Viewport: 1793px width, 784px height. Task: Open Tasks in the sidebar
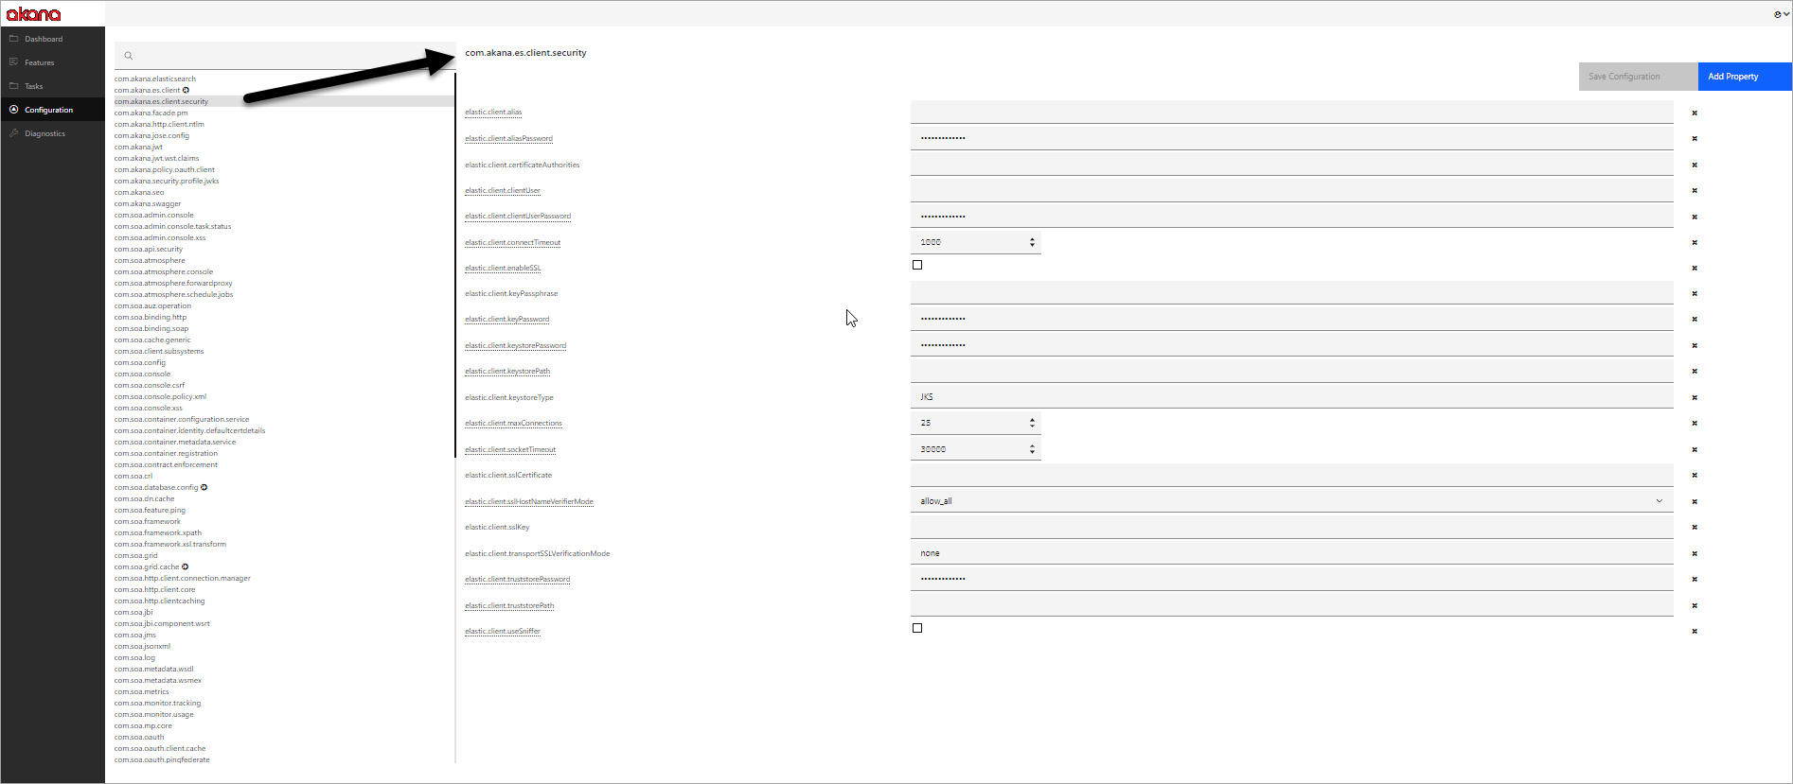(x=34, y=86)
